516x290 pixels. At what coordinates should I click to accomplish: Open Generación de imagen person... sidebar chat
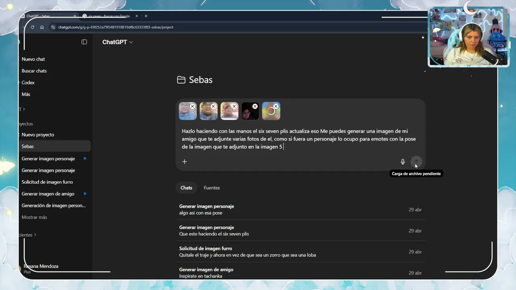coord(54,205)
